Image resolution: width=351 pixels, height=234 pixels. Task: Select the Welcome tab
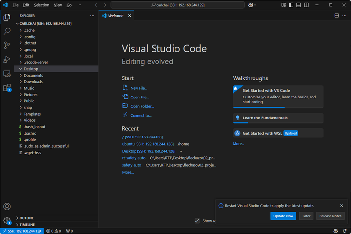pyautogui.click(x=116, y=16)
